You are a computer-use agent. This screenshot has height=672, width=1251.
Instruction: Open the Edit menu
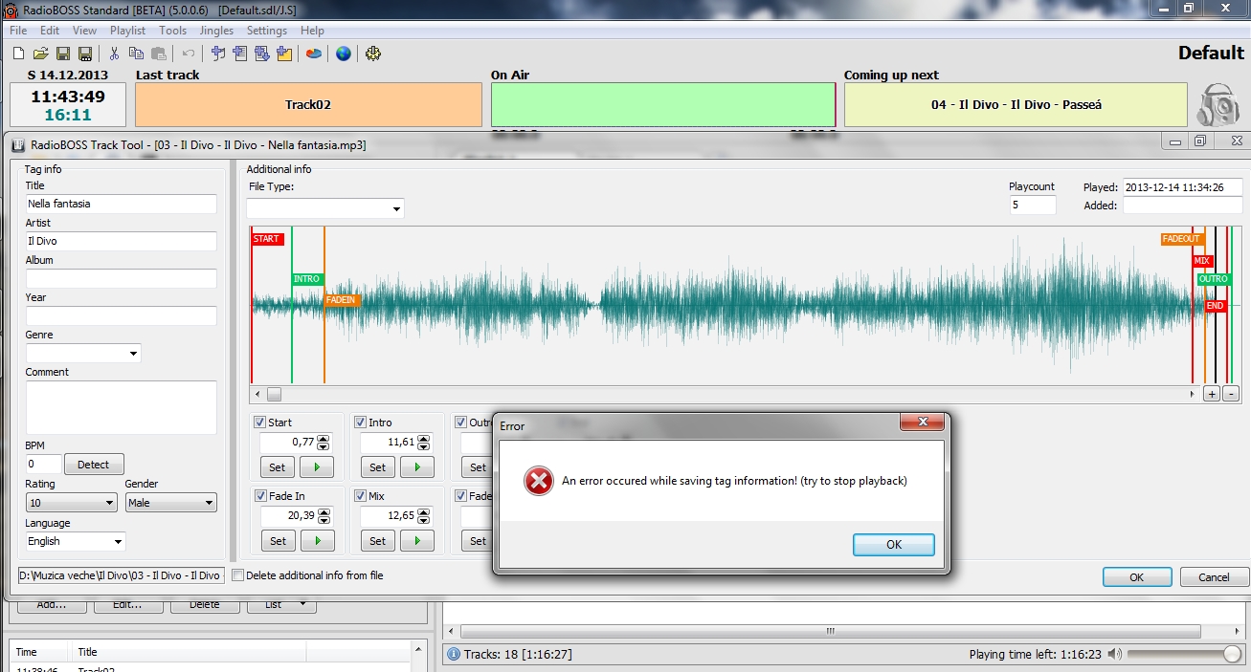50,31
